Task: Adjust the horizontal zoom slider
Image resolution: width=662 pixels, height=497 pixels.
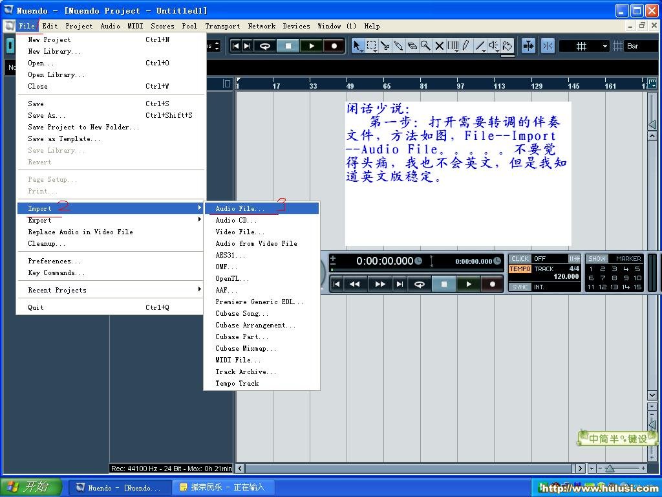Action: click(x=610, y=469)
